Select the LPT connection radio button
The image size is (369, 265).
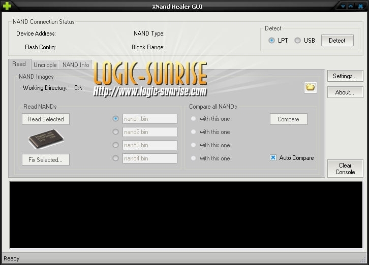[272, 41]
